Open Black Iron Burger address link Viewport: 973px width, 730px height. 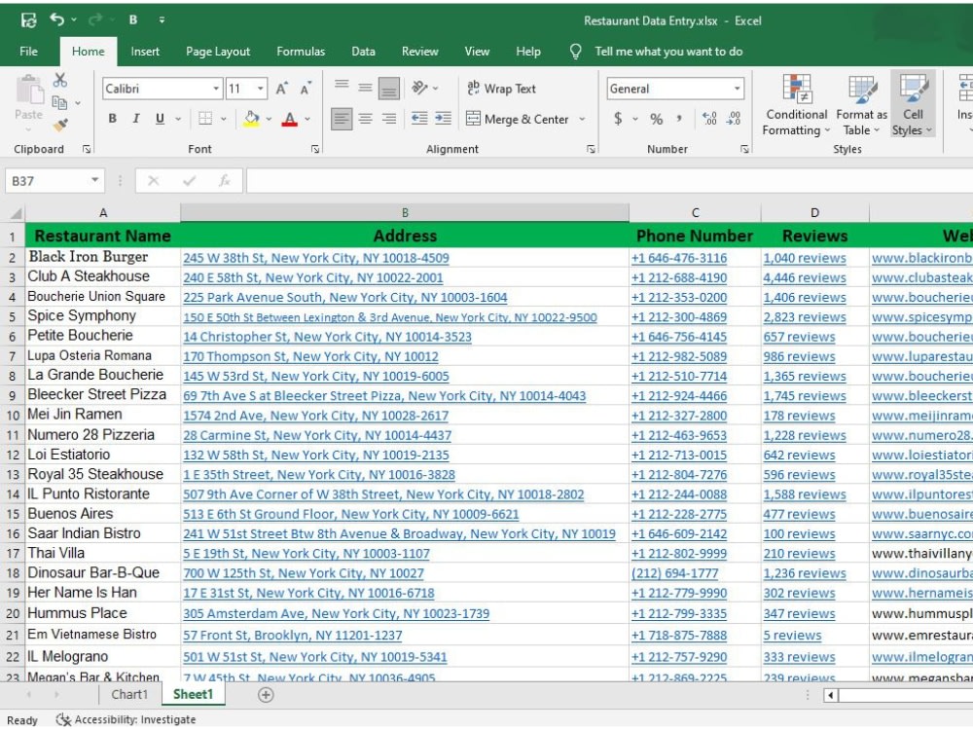(x=316, y=258)
